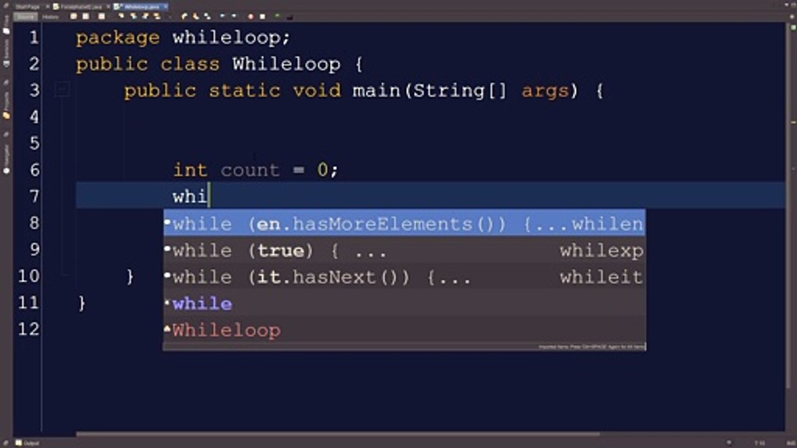Open the Navigator side panel
This screenshot has width=797, height=448.
[6, 158]
